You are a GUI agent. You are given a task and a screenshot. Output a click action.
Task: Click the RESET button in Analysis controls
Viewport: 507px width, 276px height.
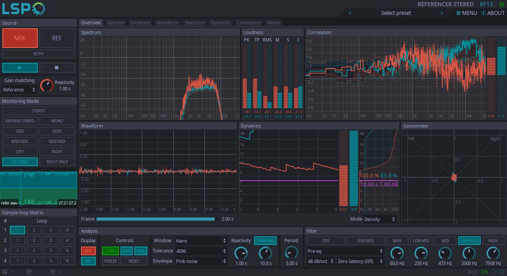[x=134, y=261]
